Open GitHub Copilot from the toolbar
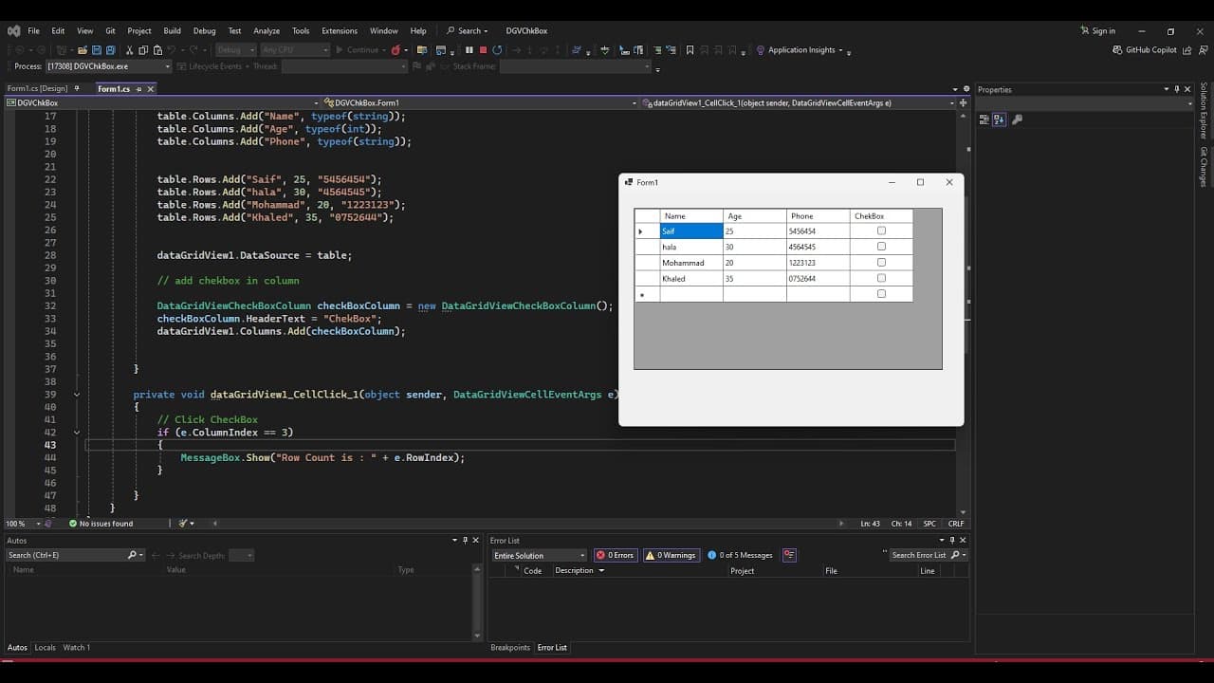 1145,49
